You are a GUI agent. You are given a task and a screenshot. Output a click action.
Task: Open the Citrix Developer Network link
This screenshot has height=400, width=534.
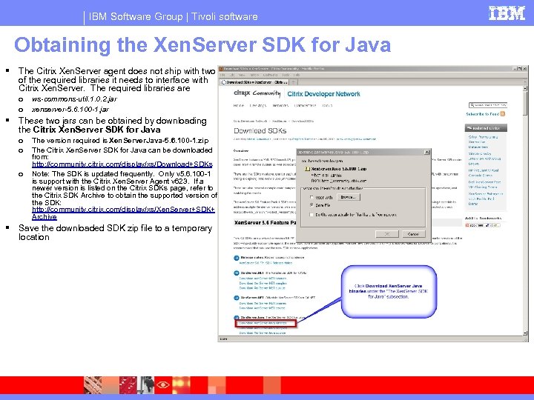click(x=323, y=94)
